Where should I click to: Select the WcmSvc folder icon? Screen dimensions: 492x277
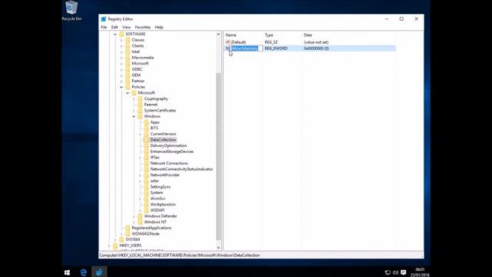pyautogui.click(x=147, y=199)
